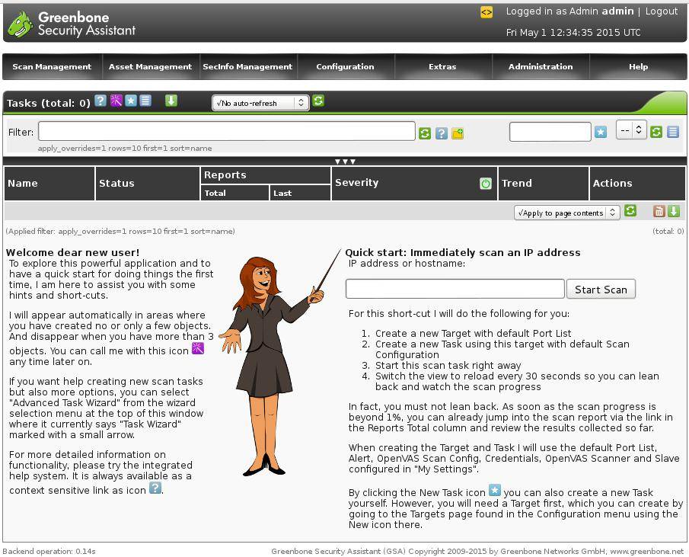Open the Tasks help icon in the header
The image size is (689, 557).
100,101
